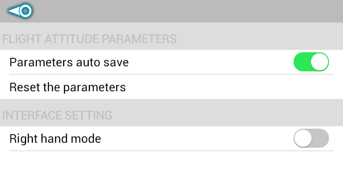Image resolution: width=343 pixels, height=193 pixels.
Task: Reset the parameters
Action: point(67,87)
